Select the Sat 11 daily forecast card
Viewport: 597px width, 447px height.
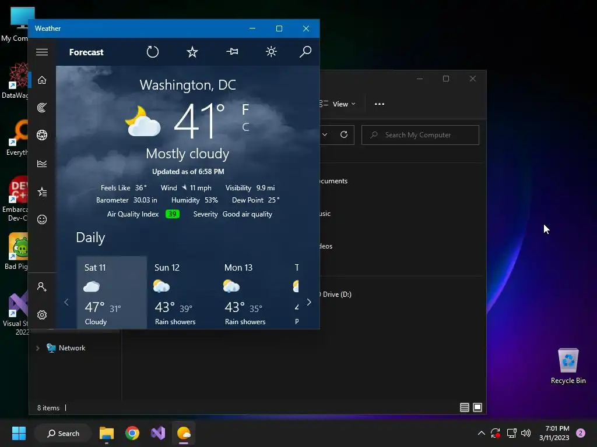click(x=112, y=292)
